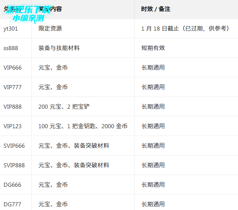Click the 100 元宝、1 把金钥匙 reward cell
Image resolution: width=238 pixels, height=210 pixels.
click(x=83, y=126)
